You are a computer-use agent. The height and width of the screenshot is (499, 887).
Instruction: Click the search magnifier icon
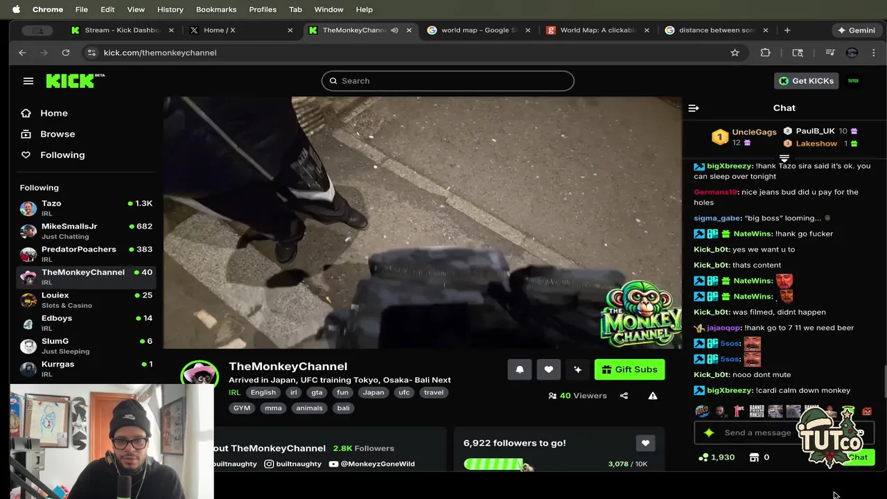(333, 81)
